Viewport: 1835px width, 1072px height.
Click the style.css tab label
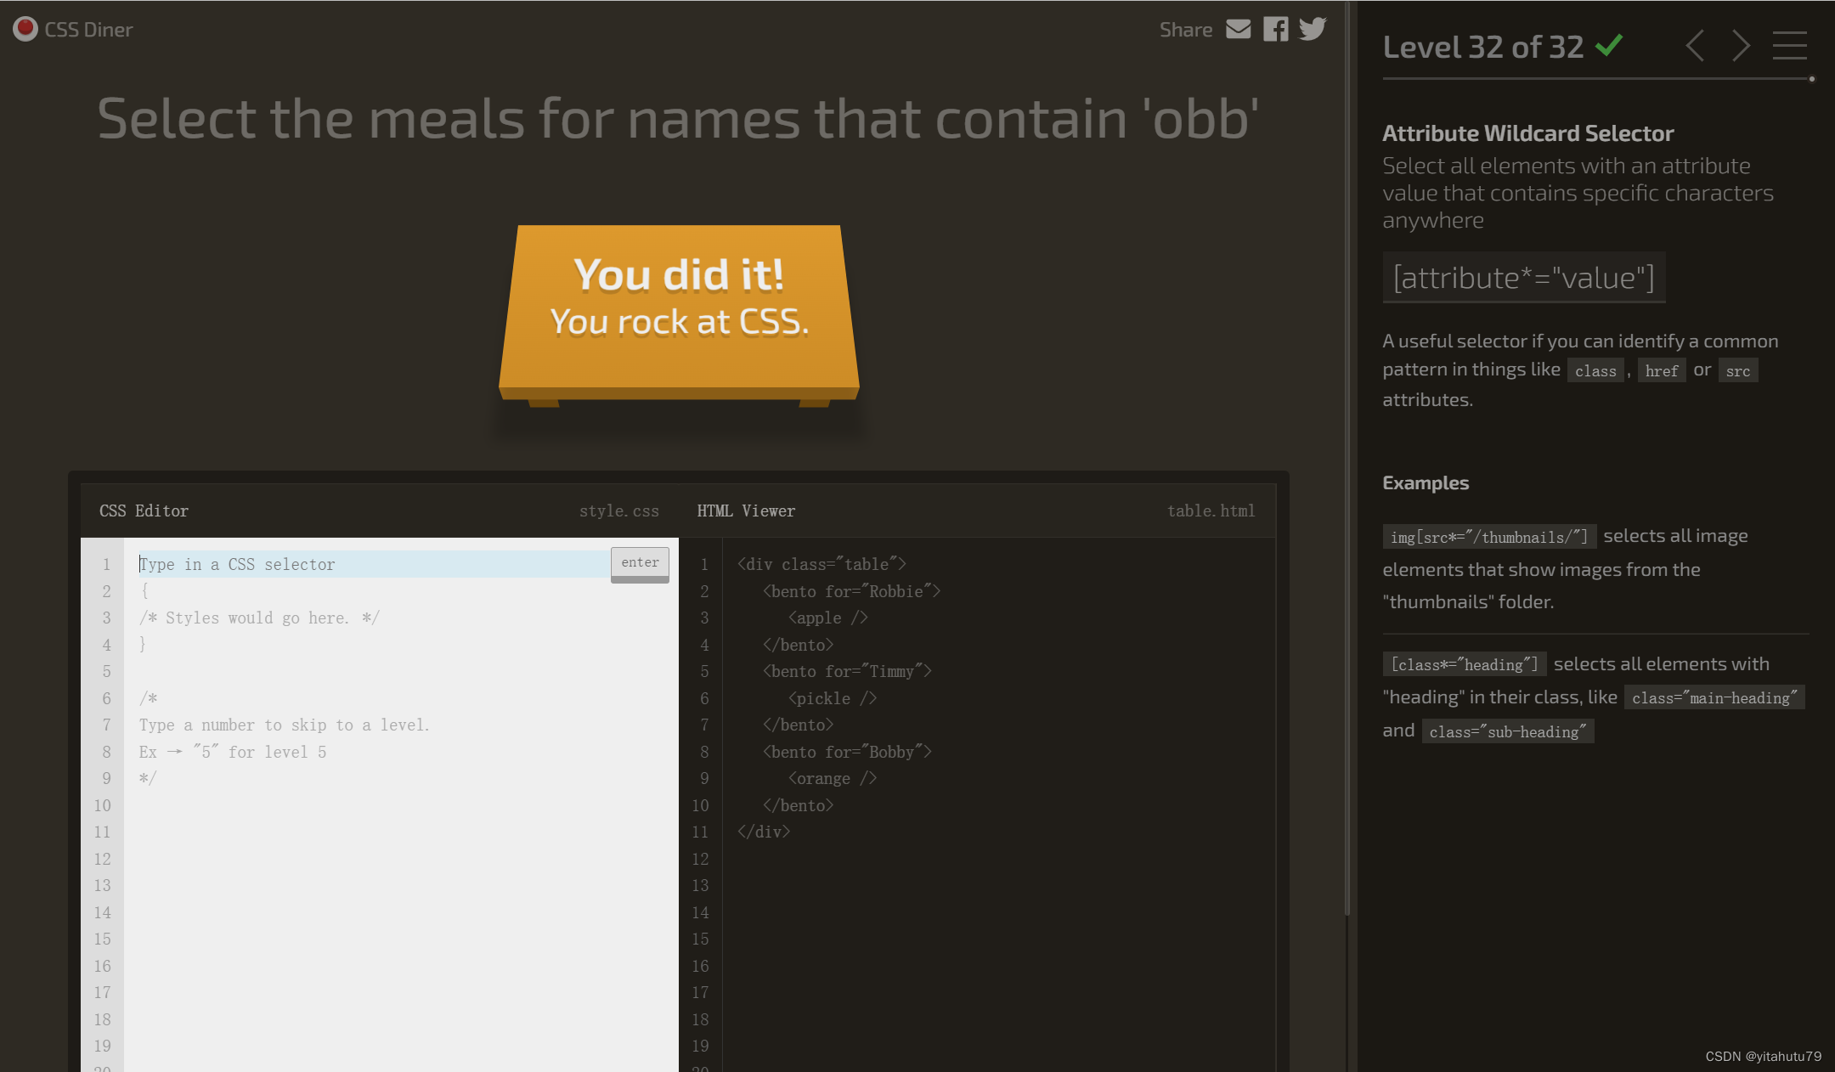pos(619,509)
